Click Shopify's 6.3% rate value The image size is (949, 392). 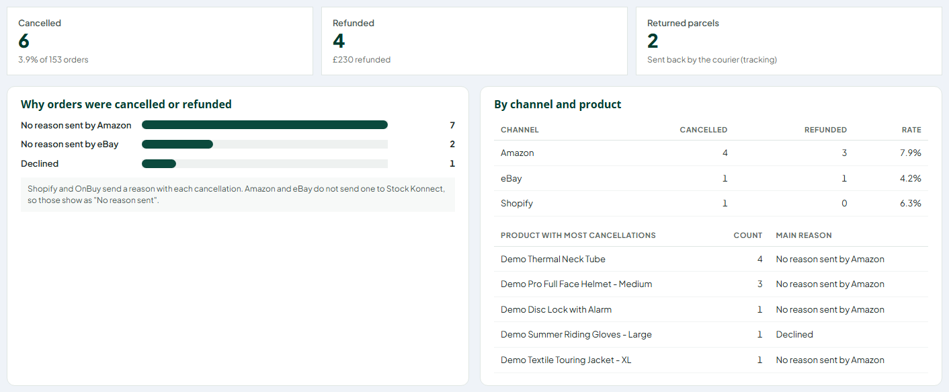point(911,203)
